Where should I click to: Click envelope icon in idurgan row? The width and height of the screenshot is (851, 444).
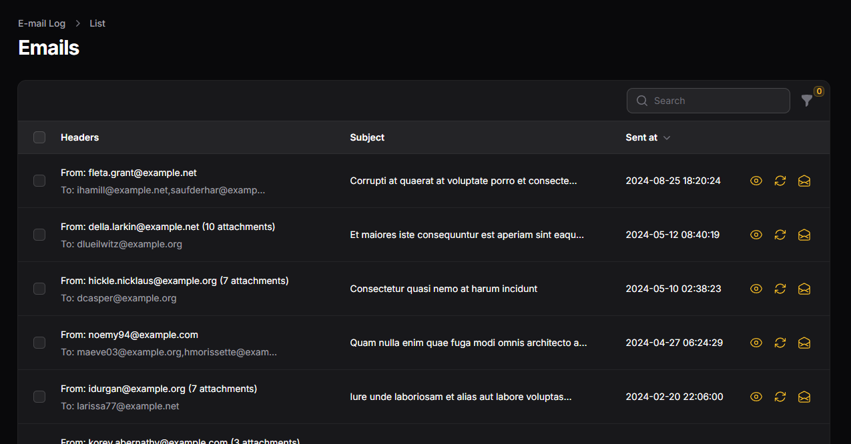click(804, 397)
